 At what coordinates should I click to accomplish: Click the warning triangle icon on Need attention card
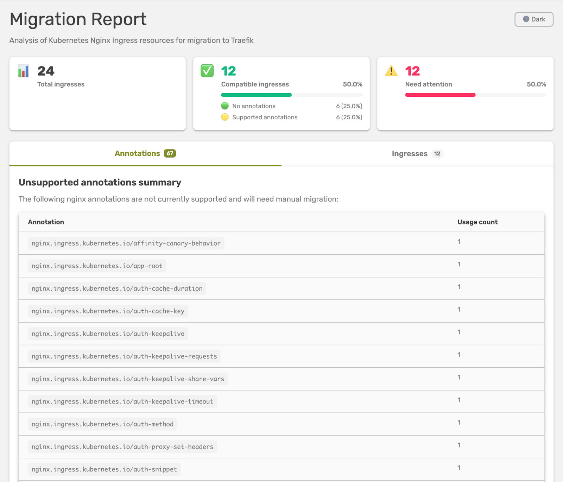click(x=391, y=71)
